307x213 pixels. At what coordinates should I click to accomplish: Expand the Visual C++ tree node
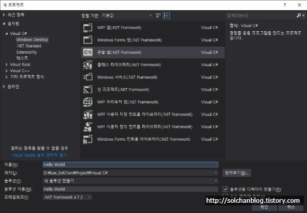[x=7, y=71]
